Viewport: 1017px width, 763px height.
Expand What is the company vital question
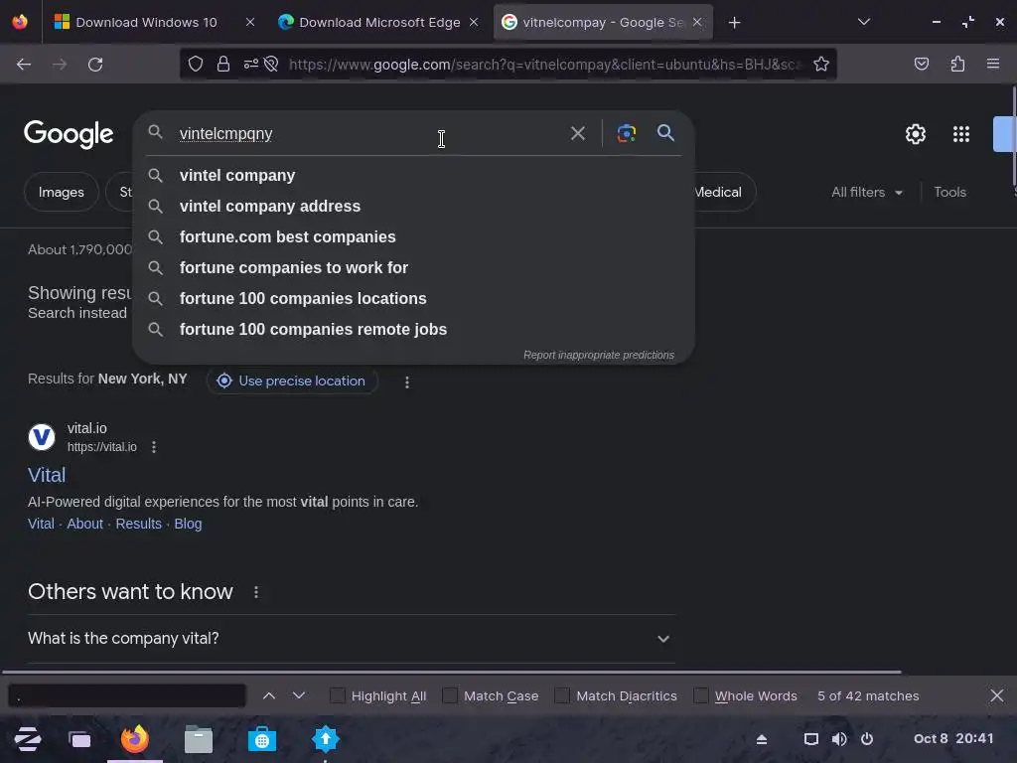[351, 639]
